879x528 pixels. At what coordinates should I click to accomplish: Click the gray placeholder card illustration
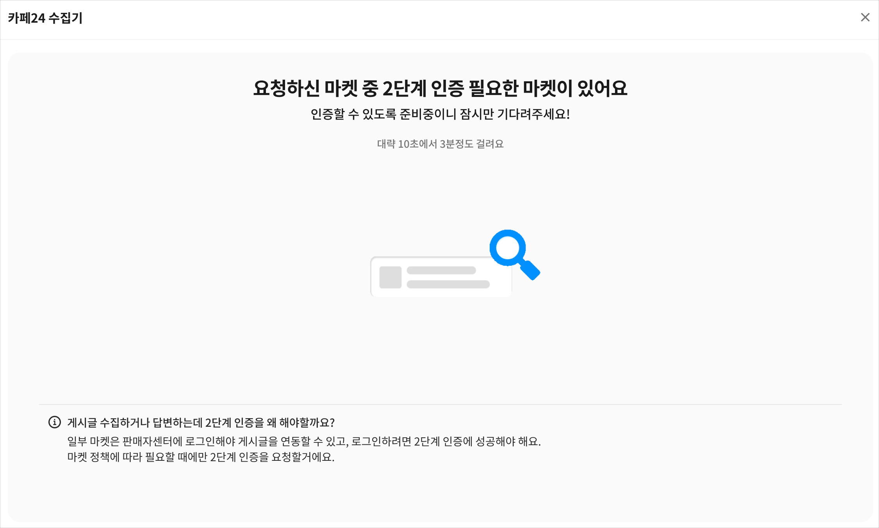(x=441, y=277)
